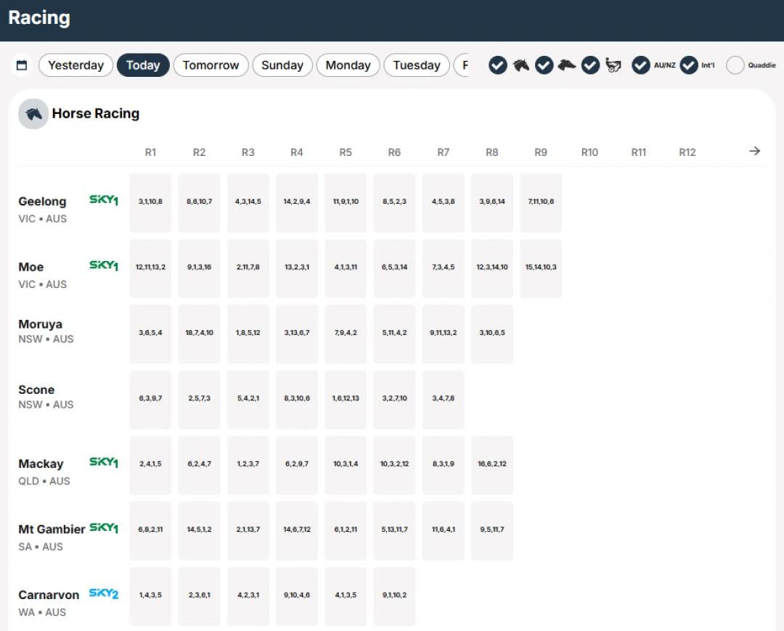Open Moruya race 8 result 3,10,6,5
This screenshot has height=631, width=784.
492,334
